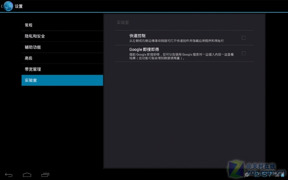Enable the Google 即搜即得 checkbox
The width and height of the screenshot is (288, 180).
[x=243, y=53]
